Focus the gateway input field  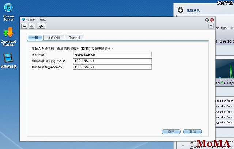[x=112, y=67]
